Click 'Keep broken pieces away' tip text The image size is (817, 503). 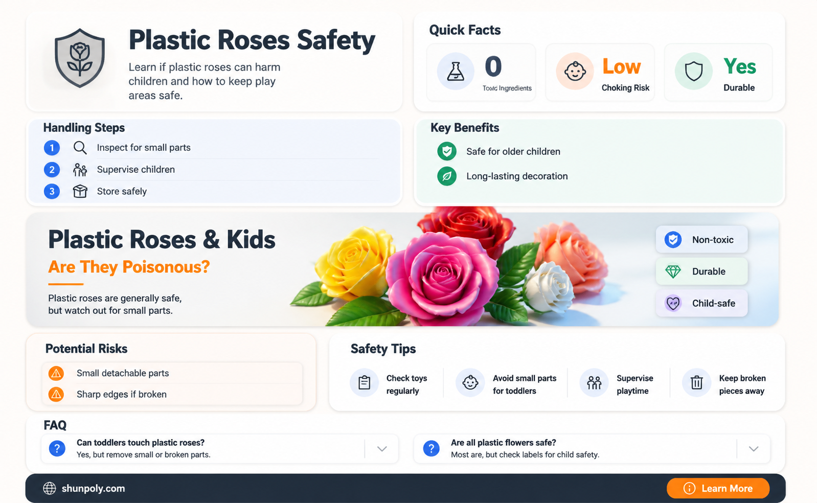[x=742, y=384]
